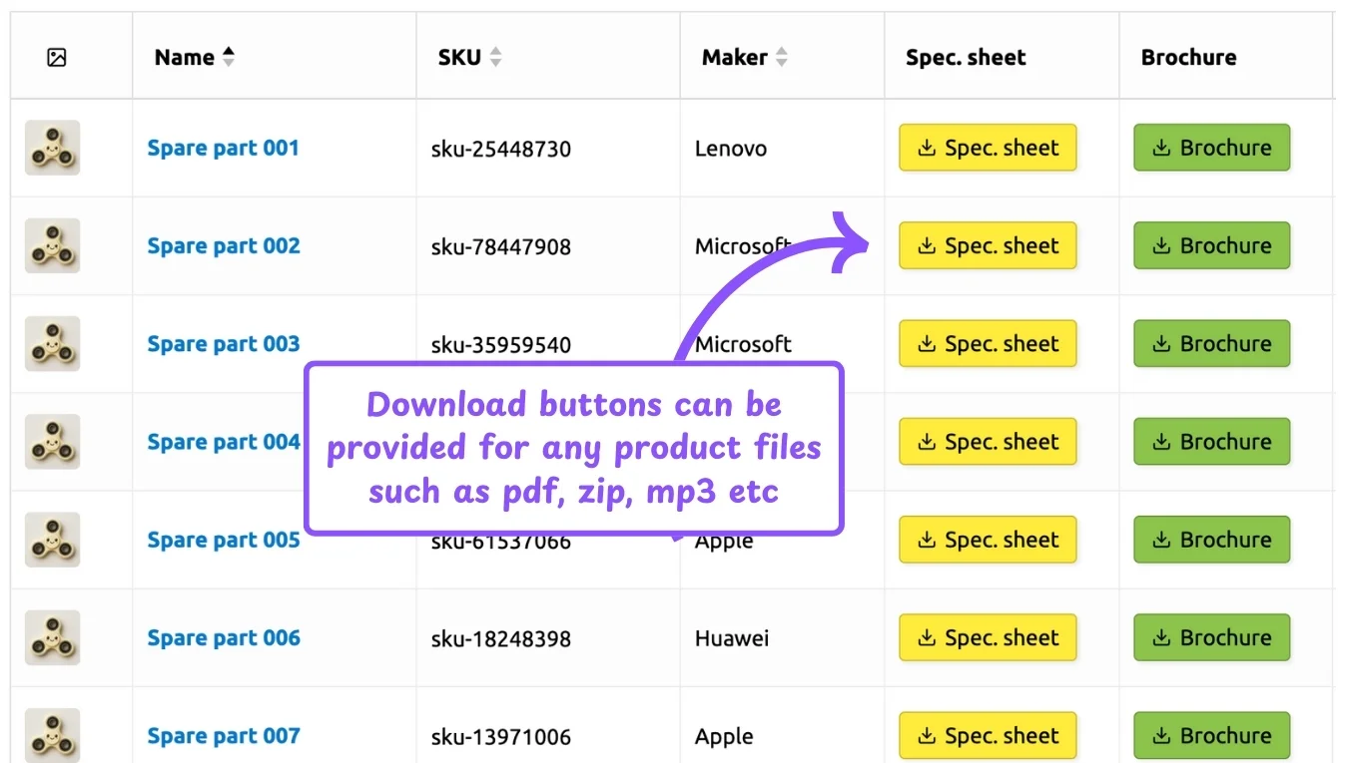Screen dimensions: 1348x763
Task: Download Spec. sheet for Spare part 005
Action: point(988,540)
